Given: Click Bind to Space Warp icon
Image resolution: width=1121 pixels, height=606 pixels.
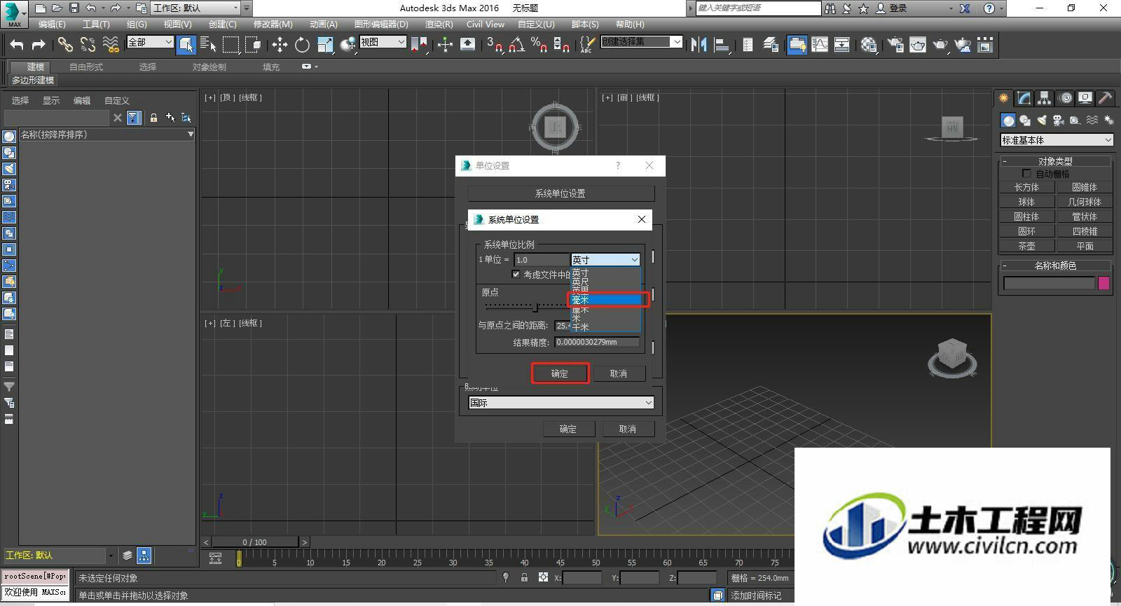Looking at the screenshot, I should (111, 45).
